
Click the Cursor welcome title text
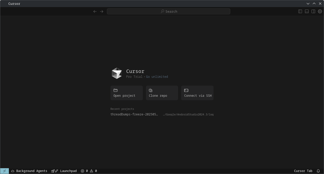pos(135,71)
